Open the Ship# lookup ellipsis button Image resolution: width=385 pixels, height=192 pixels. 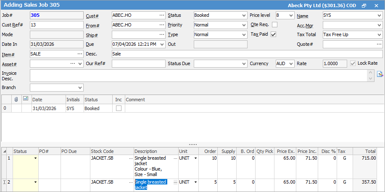[x=162, y=34]
